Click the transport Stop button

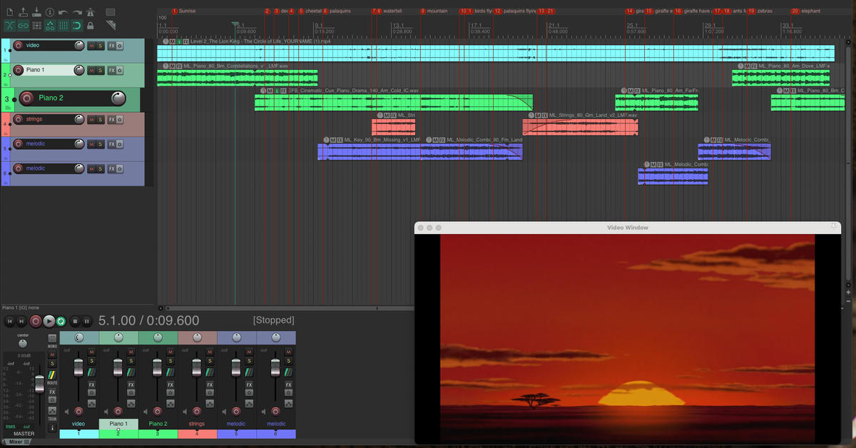pos(74,322)
